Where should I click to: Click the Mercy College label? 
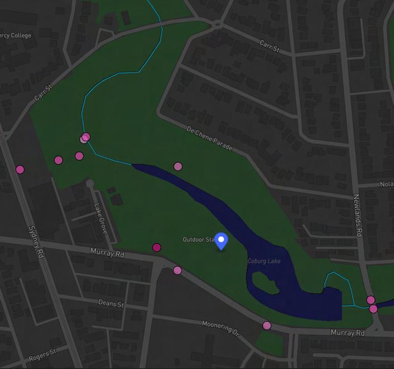[16, 35]
